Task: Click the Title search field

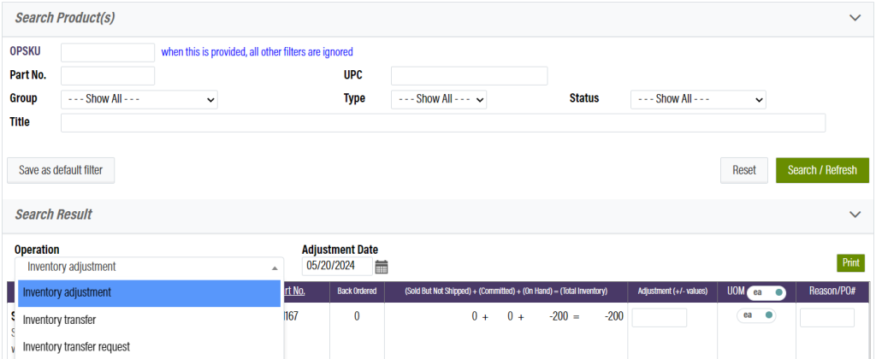Action: tap(442, 122)
